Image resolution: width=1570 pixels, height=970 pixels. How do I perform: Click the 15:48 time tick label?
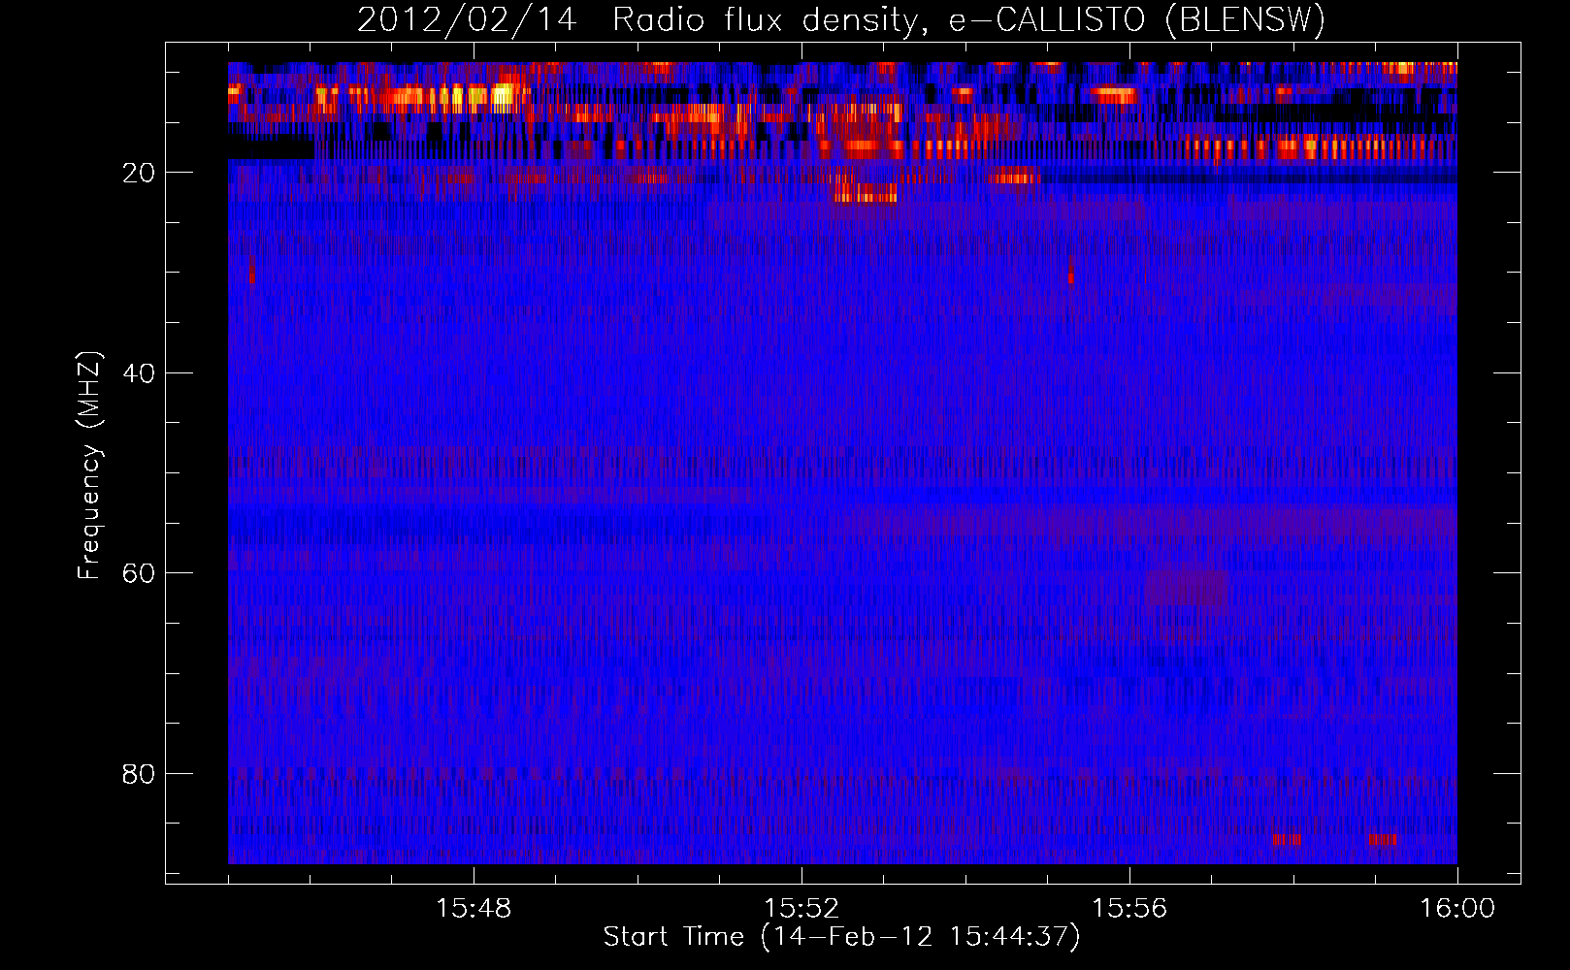(474, 909)
